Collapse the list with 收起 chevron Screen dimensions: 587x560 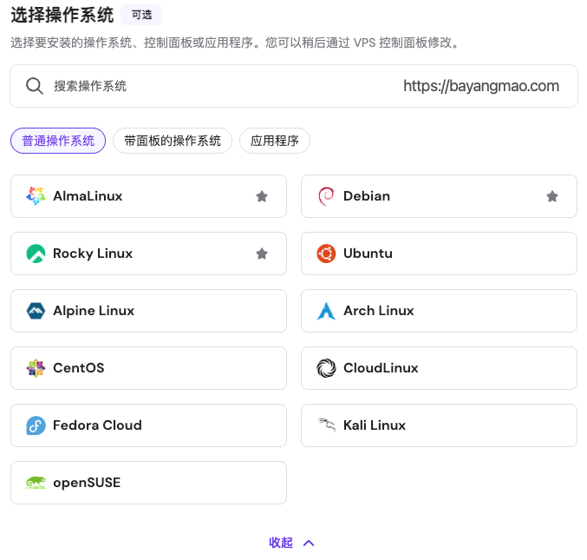[x=309, y=544]
